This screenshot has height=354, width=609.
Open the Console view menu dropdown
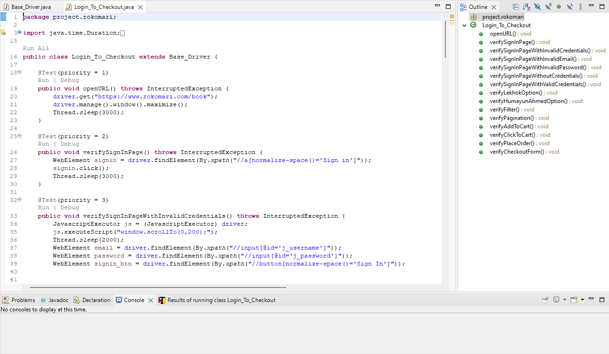pyautogui.click(x=582, y=300)
